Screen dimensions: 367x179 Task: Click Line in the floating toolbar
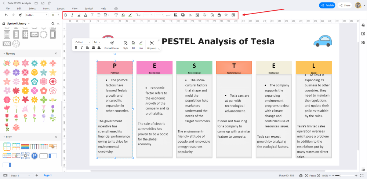pos(141,45)
